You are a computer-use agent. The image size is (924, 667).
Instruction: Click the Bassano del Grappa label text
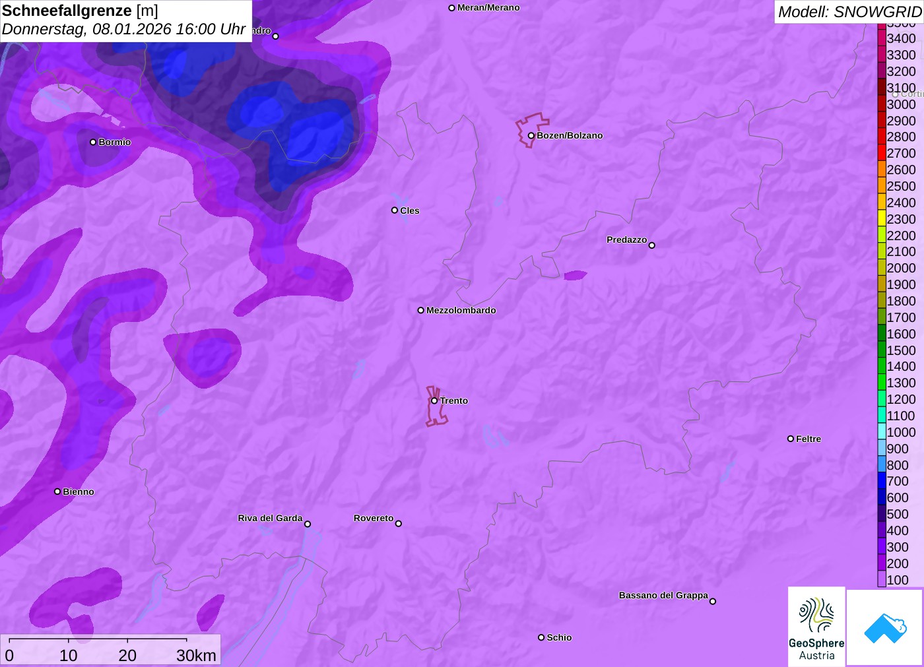663,595
